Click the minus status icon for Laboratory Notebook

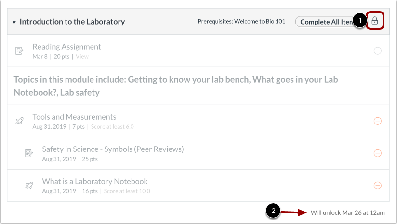pos(378,186)
